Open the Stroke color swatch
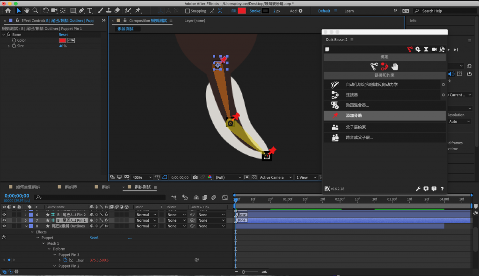 coord(266,11)
